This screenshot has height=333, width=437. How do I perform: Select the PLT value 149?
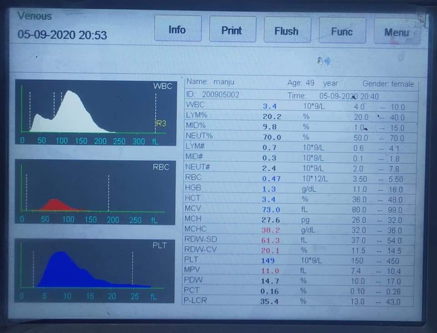click(x=268, y=261)
